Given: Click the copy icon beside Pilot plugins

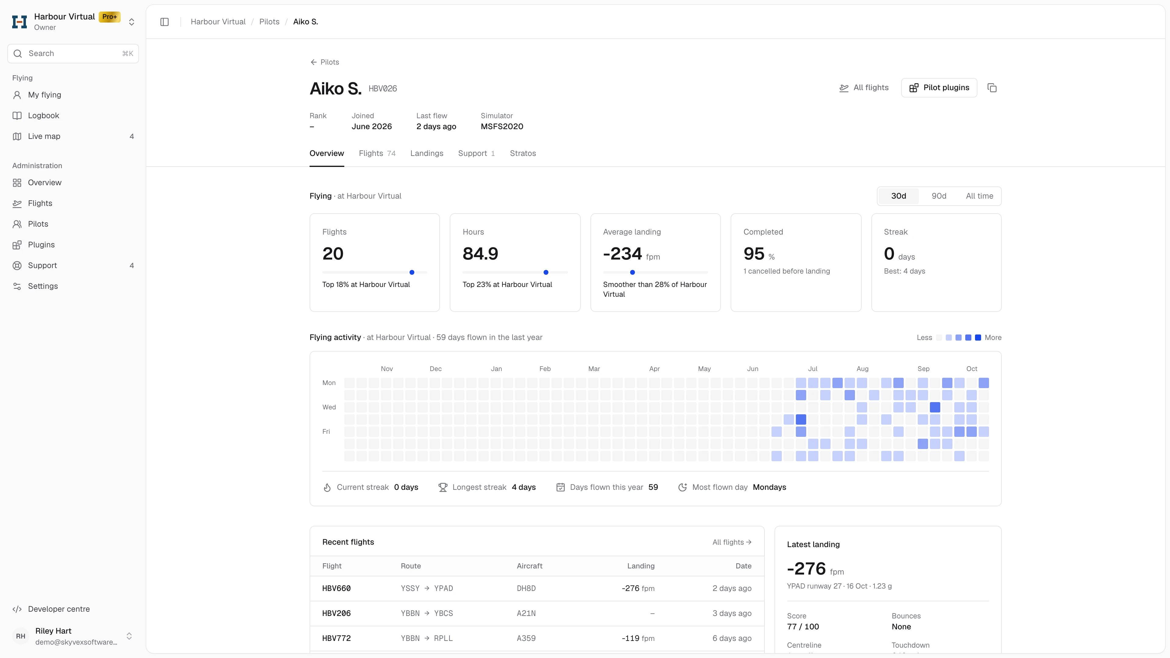Looking at the screenshot, I should coord(992,88).
